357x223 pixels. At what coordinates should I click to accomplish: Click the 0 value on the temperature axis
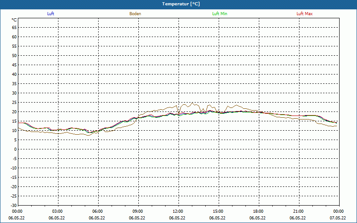(x=16, y=149)
